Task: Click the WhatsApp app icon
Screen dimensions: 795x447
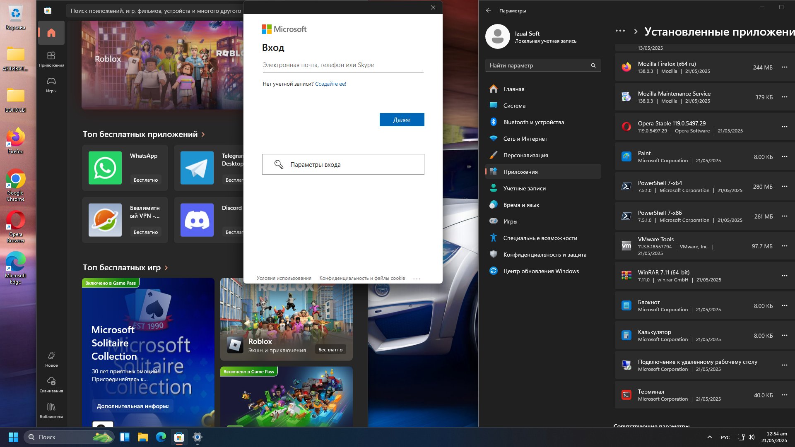Action: coord(105,168)
